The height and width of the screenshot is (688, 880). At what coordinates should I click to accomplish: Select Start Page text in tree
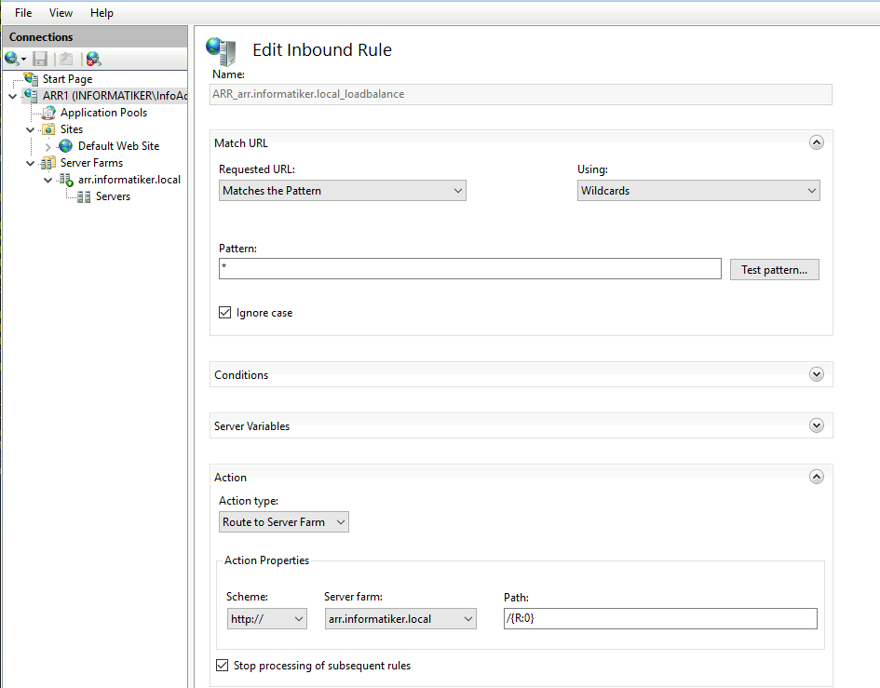tap(67, 79)
